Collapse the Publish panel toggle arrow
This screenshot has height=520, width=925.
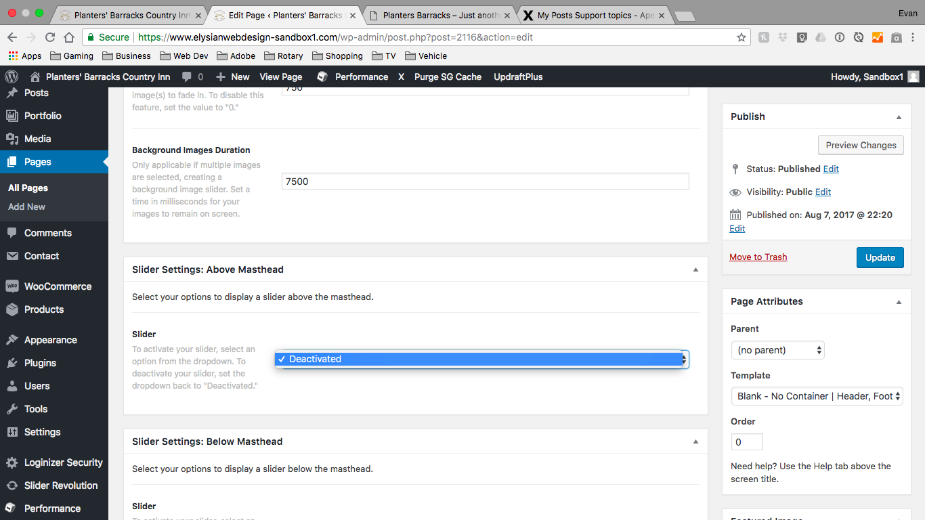pos(899,116)
